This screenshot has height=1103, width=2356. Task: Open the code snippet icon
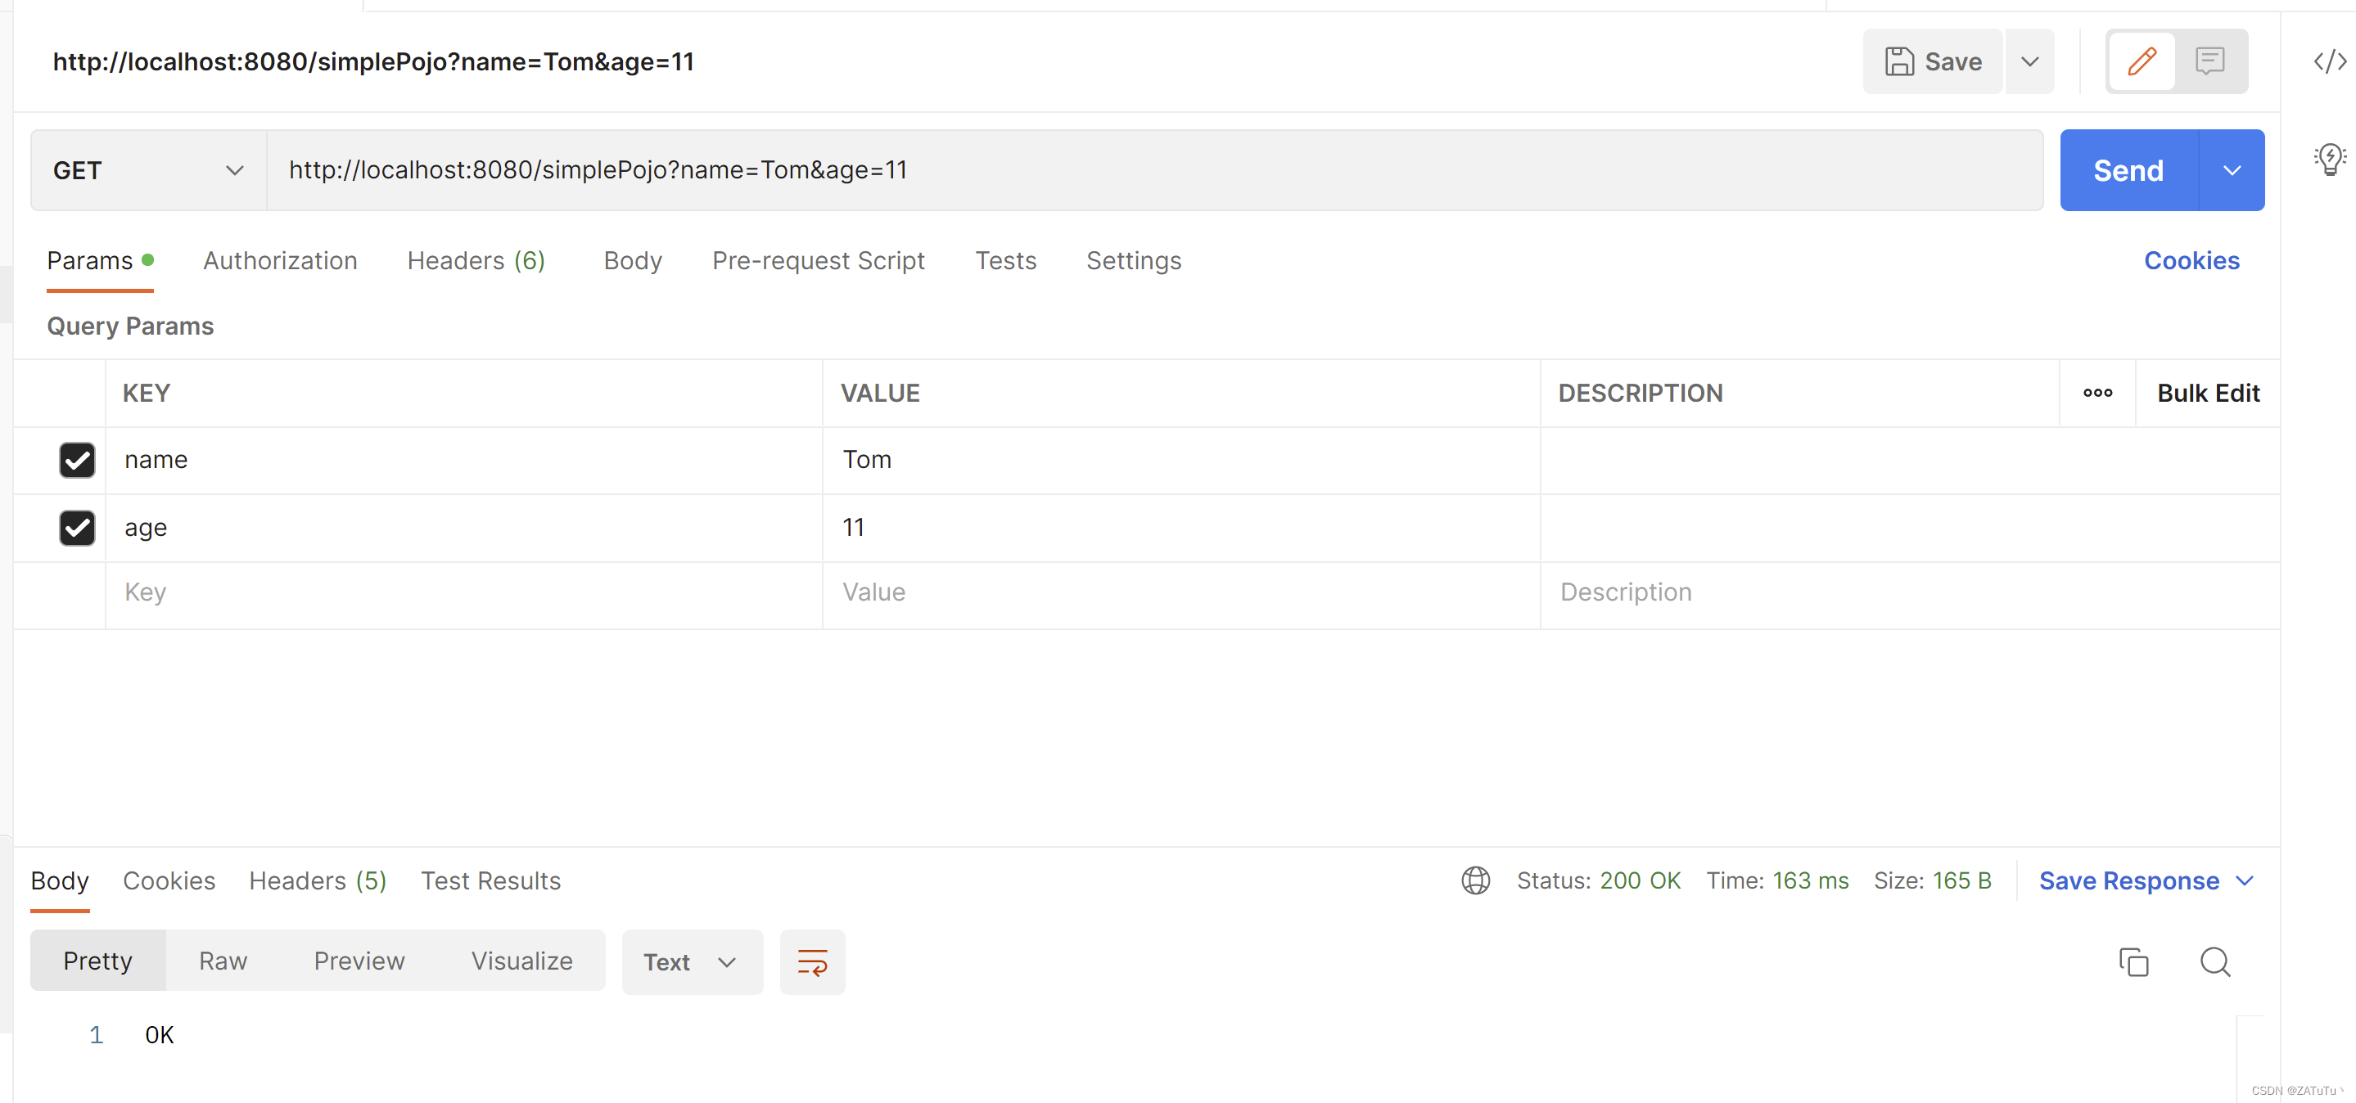coord(2328,61)
